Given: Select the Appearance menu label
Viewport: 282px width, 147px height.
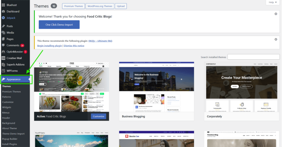Looking at the screenshot, I should point(14,79).
